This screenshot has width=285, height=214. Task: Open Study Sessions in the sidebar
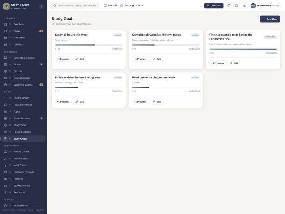23,118
